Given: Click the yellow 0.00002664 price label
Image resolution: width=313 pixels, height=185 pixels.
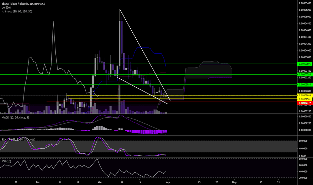Looking at the screenshot, I should click(x=305, y=96).
